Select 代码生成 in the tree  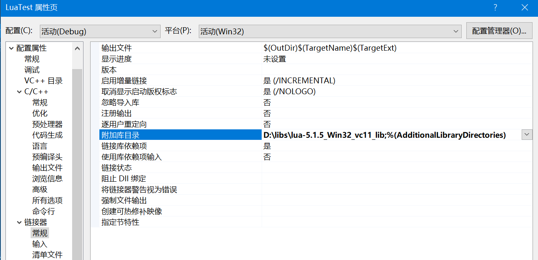(47, 135)
